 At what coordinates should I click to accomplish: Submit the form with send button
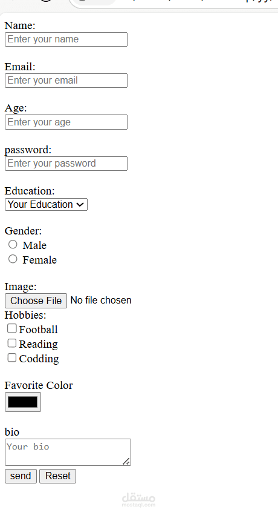pos(21,476)
